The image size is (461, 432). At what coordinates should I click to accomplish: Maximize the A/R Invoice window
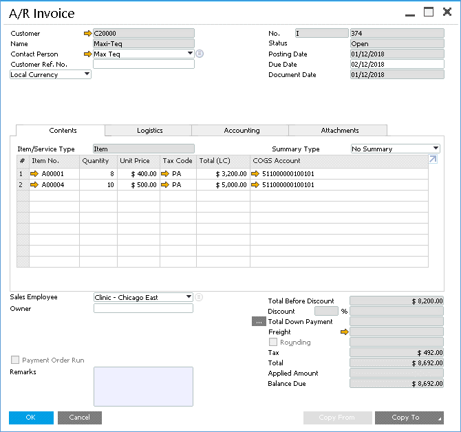click(429, 12)
